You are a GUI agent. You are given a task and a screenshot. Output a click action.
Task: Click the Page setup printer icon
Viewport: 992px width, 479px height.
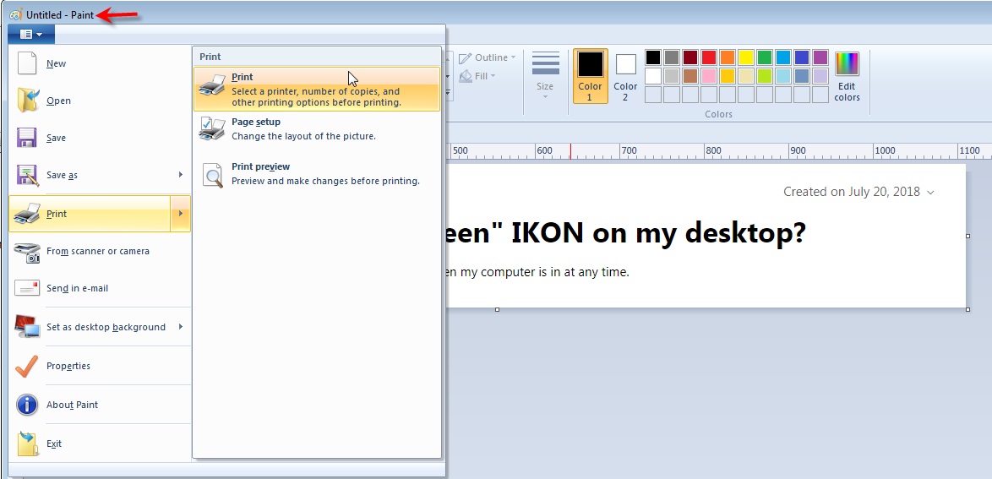(212, 128)
